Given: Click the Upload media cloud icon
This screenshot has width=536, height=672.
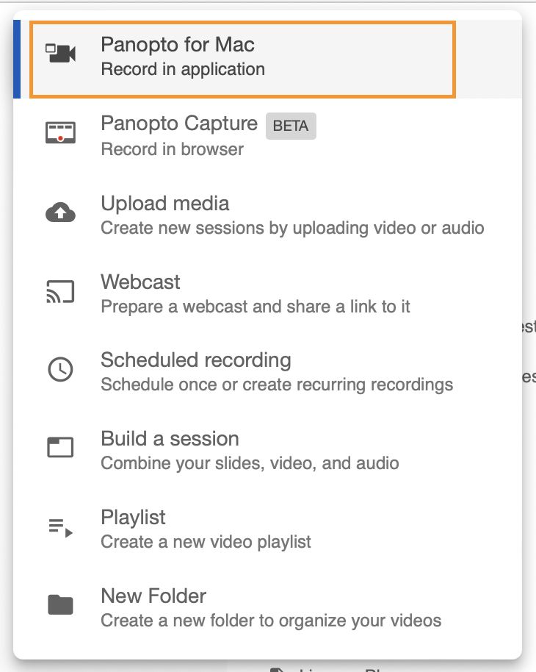Looking at the screenshot, I should point(61,213).
